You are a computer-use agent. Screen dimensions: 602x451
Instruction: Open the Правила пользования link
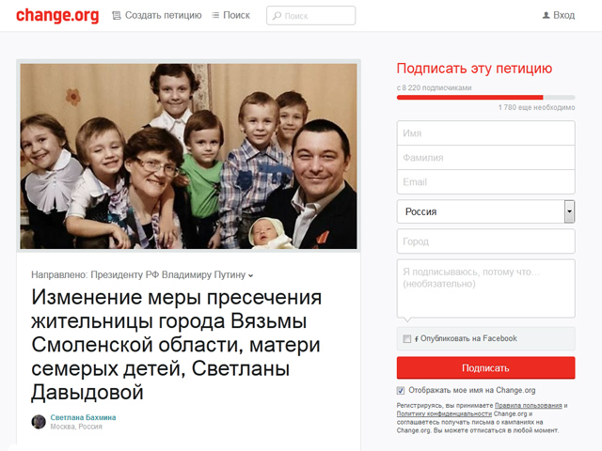529,405
